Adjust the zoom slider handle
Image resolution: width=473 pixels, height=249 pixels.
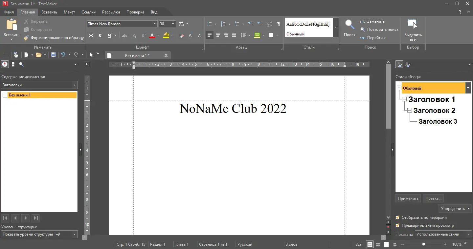tap(424, 244)
